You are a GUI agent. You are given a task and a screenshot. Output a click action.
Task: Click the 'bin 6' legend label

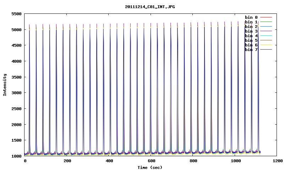click(x=251, y=45)
